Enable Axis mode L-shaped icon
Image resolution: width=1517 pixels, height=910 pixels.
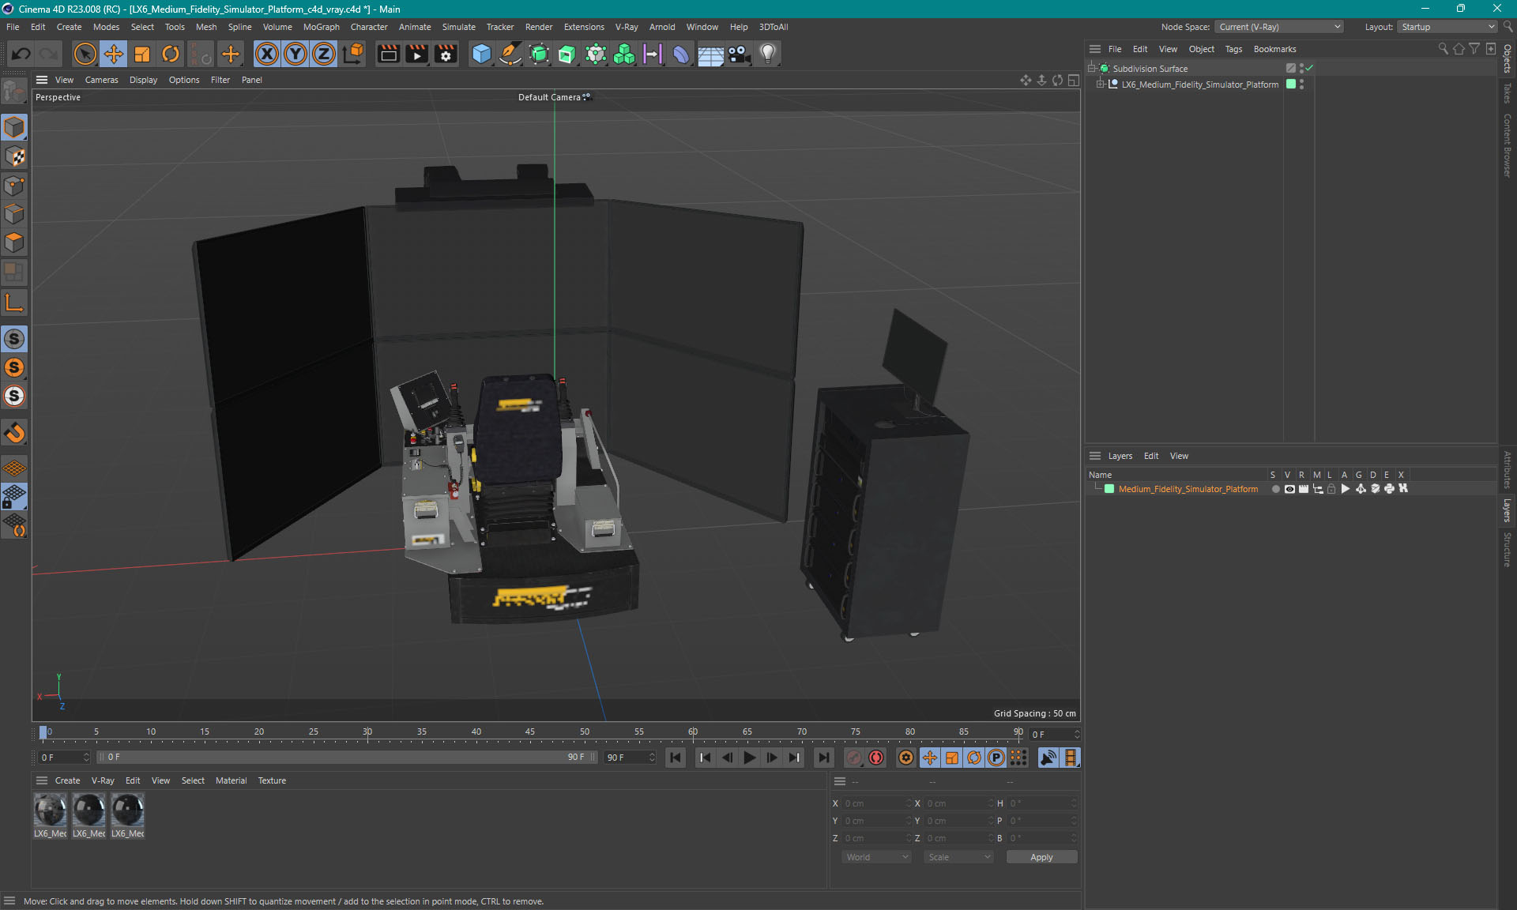14,302
